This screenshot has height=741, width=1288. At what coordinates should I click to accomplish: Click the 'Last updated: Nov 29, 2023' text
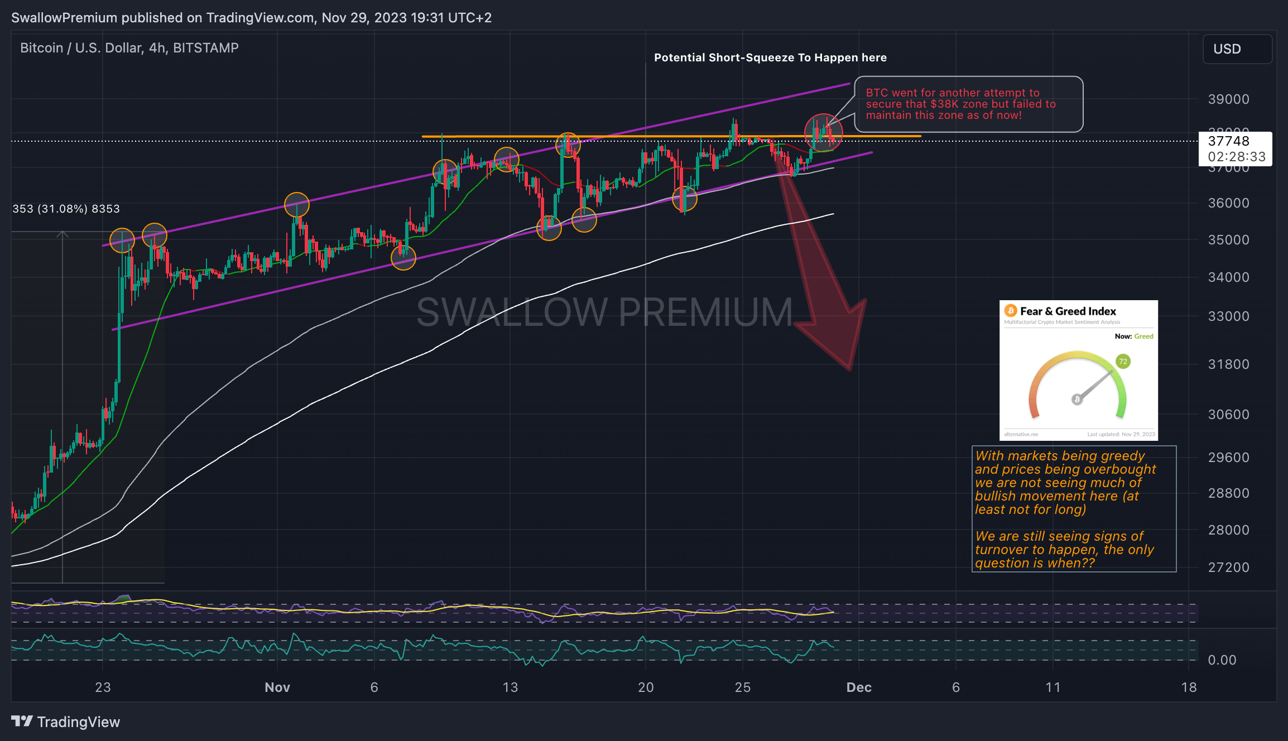click(1121, 434)
